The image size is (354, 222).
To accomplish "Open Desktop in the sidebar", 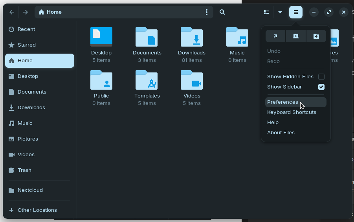I will [40, 76].
